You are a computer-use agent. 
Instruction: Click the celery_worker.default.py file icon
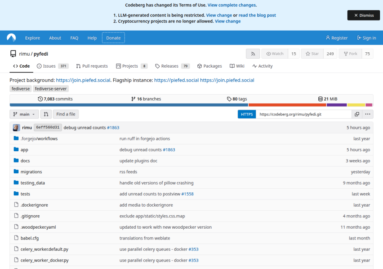[x=16, y=249]
